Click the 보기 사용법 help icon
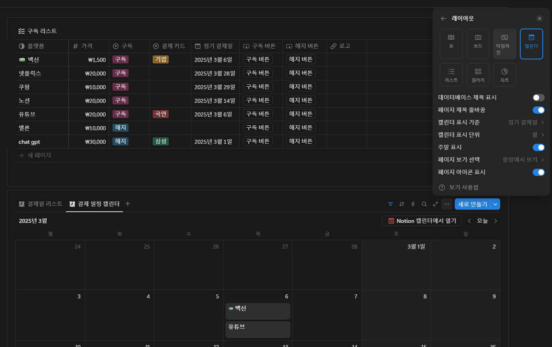This screenshot has height=347, width=552. pyautogui.click(x=442, y=188)
